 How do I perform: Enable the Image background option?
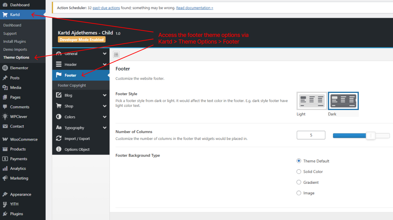(299, 193)
